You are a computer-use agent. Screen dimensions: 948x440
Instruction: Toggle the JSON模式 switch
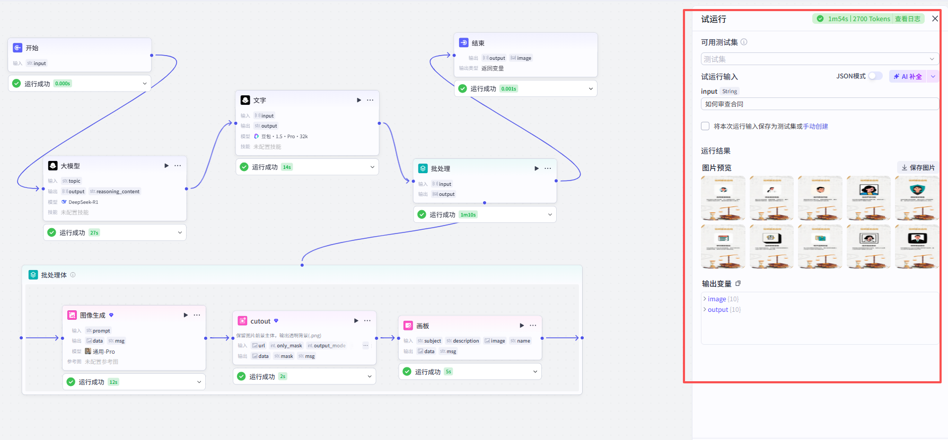(x=875, y=76)
